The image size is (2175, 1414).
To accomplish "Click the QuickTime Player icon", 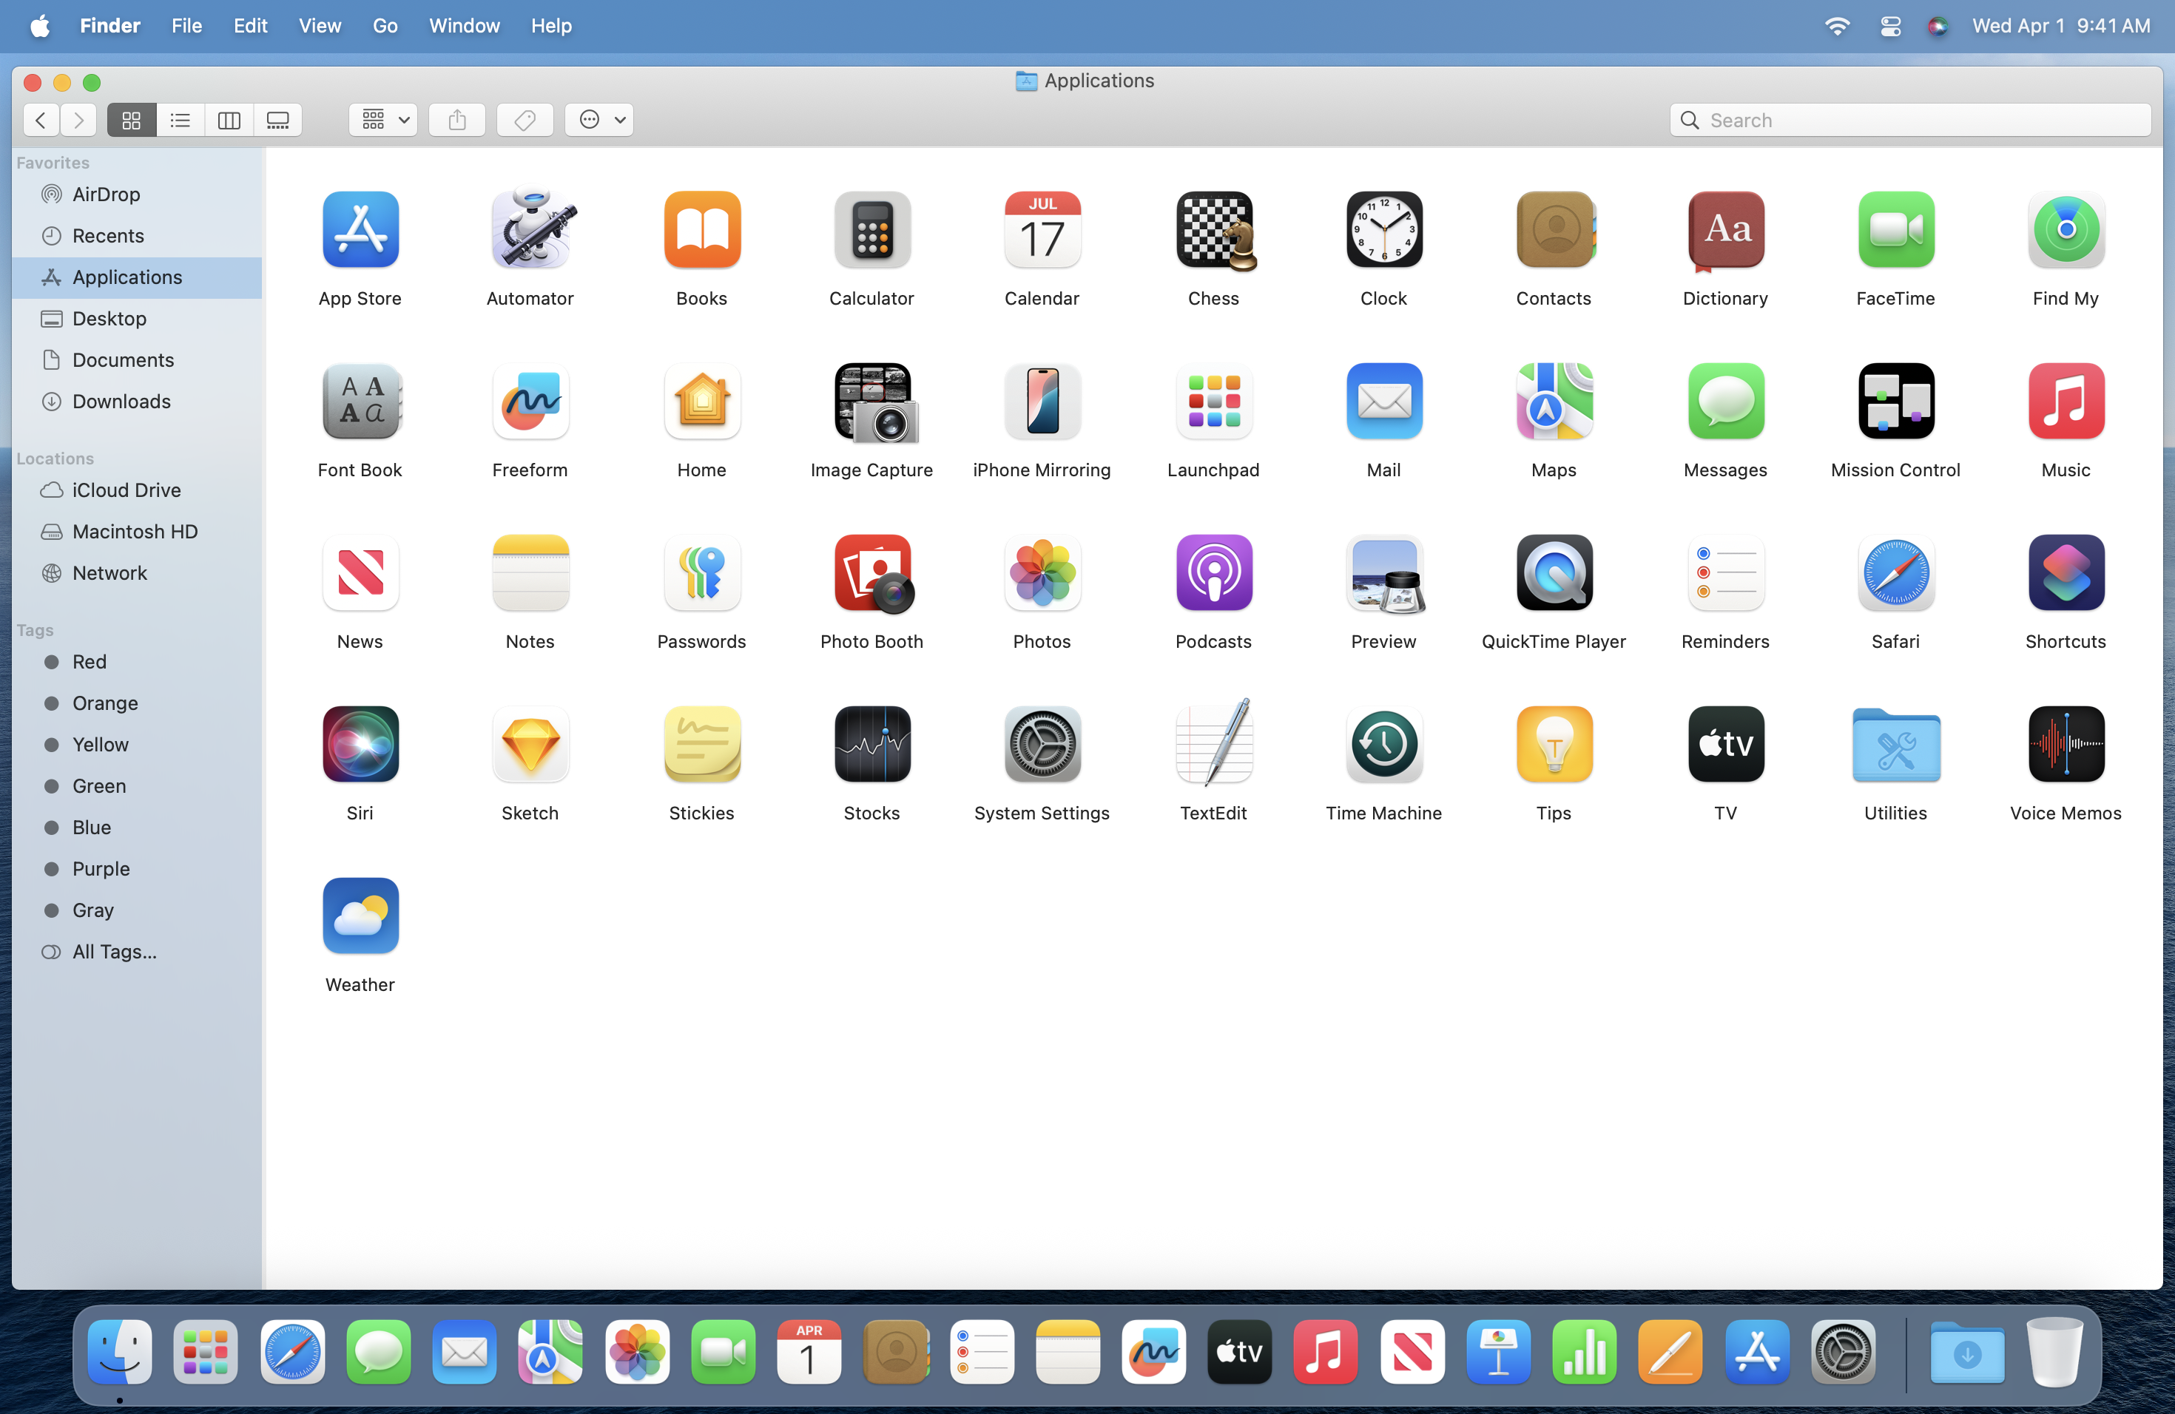I will pos(1554,574).
